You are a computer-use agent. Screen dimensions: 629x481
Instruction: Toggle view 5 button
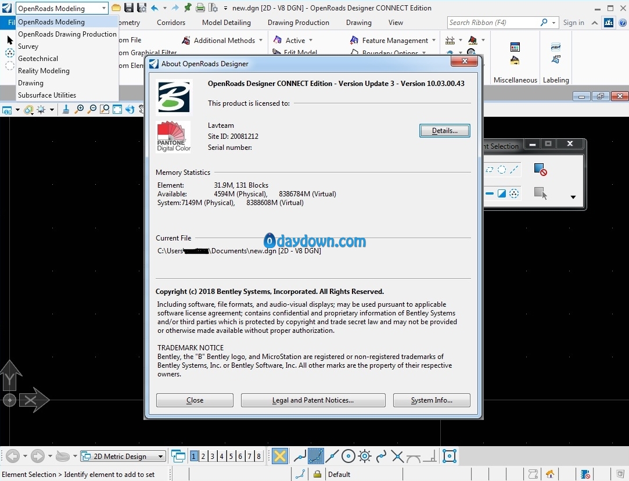pyautogui.click(x=231, y=456)
